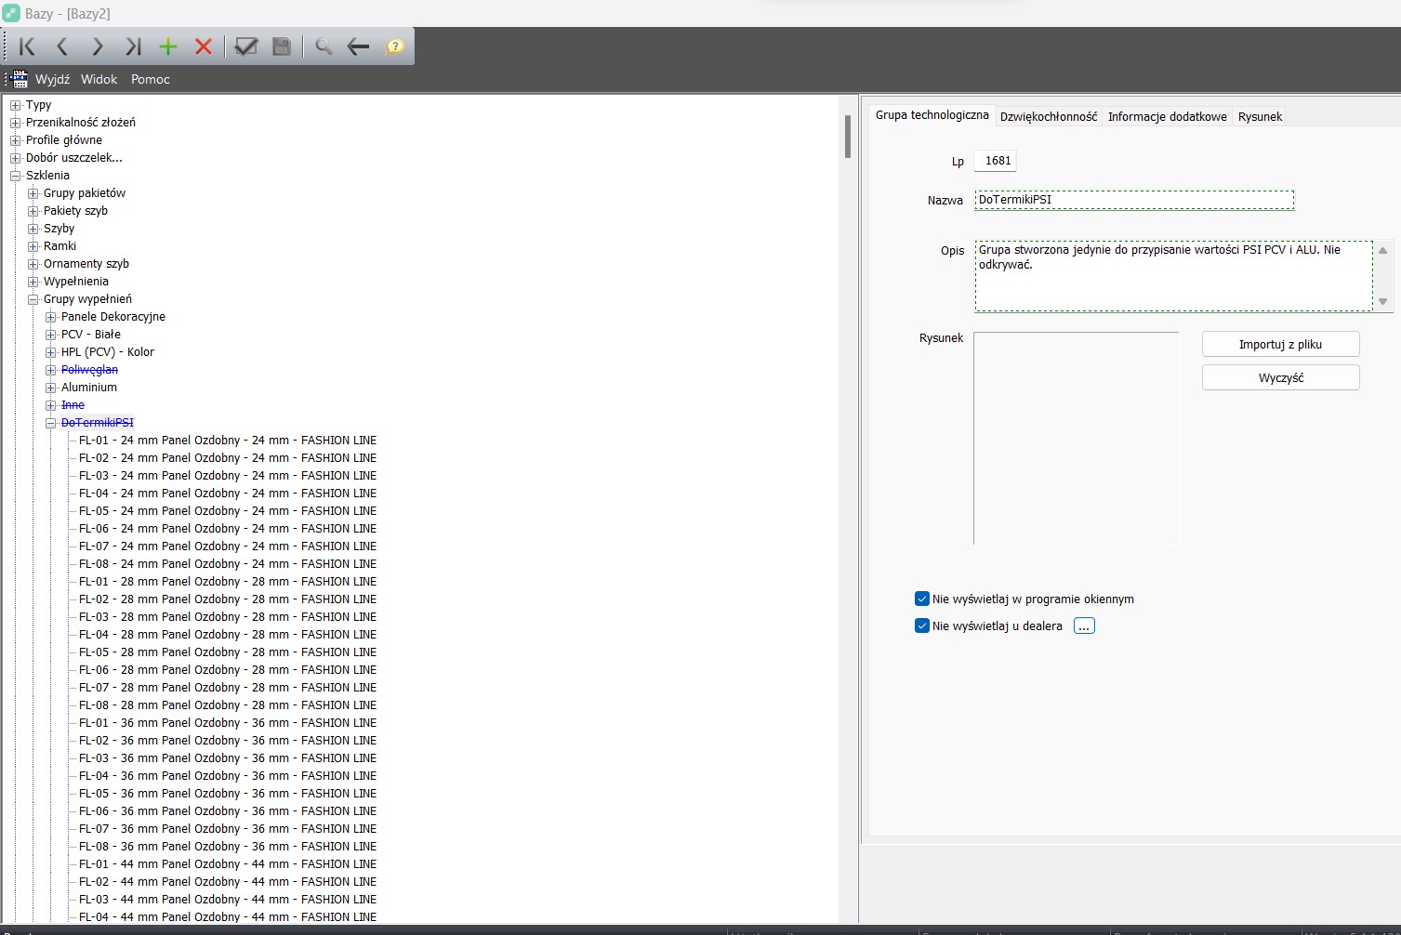Click the ellipsis button beside dealer checkbox

pos(1084,626)
